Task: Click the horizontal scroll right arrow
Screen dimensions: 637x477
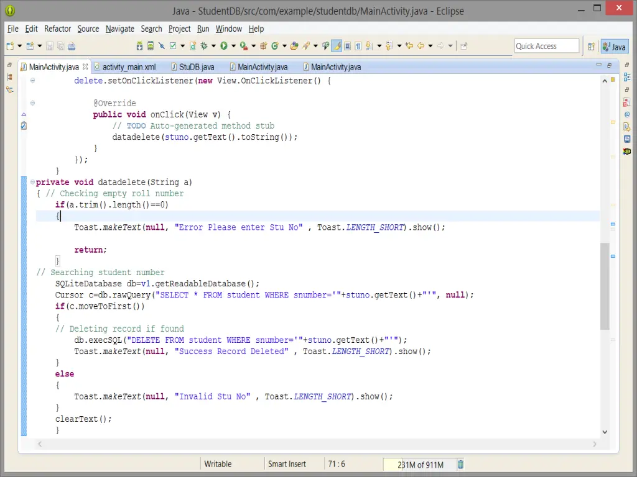Action: click(x=594, y=444)
